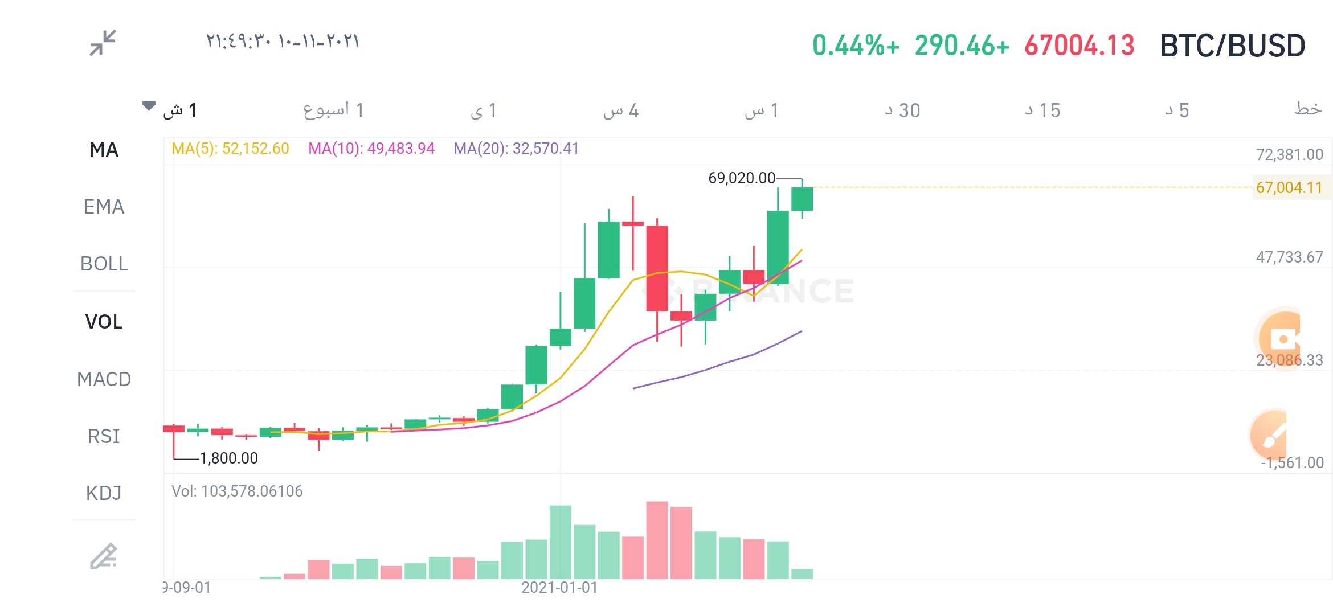The height and width of the screenshot is (615, 1333).
Task: Choose the 15 د timeframe
Action: click(x=1042, y=110)
